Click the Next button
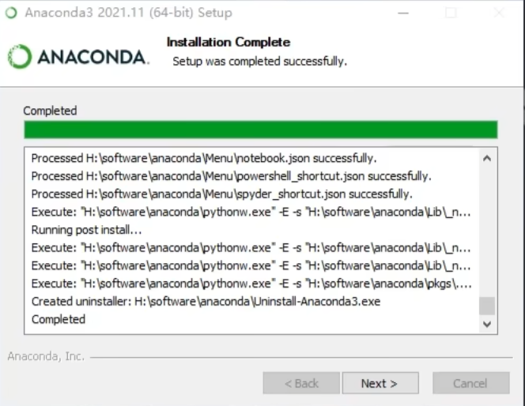Viewport: 525px width, 406px height. click(x=380, y=383)
